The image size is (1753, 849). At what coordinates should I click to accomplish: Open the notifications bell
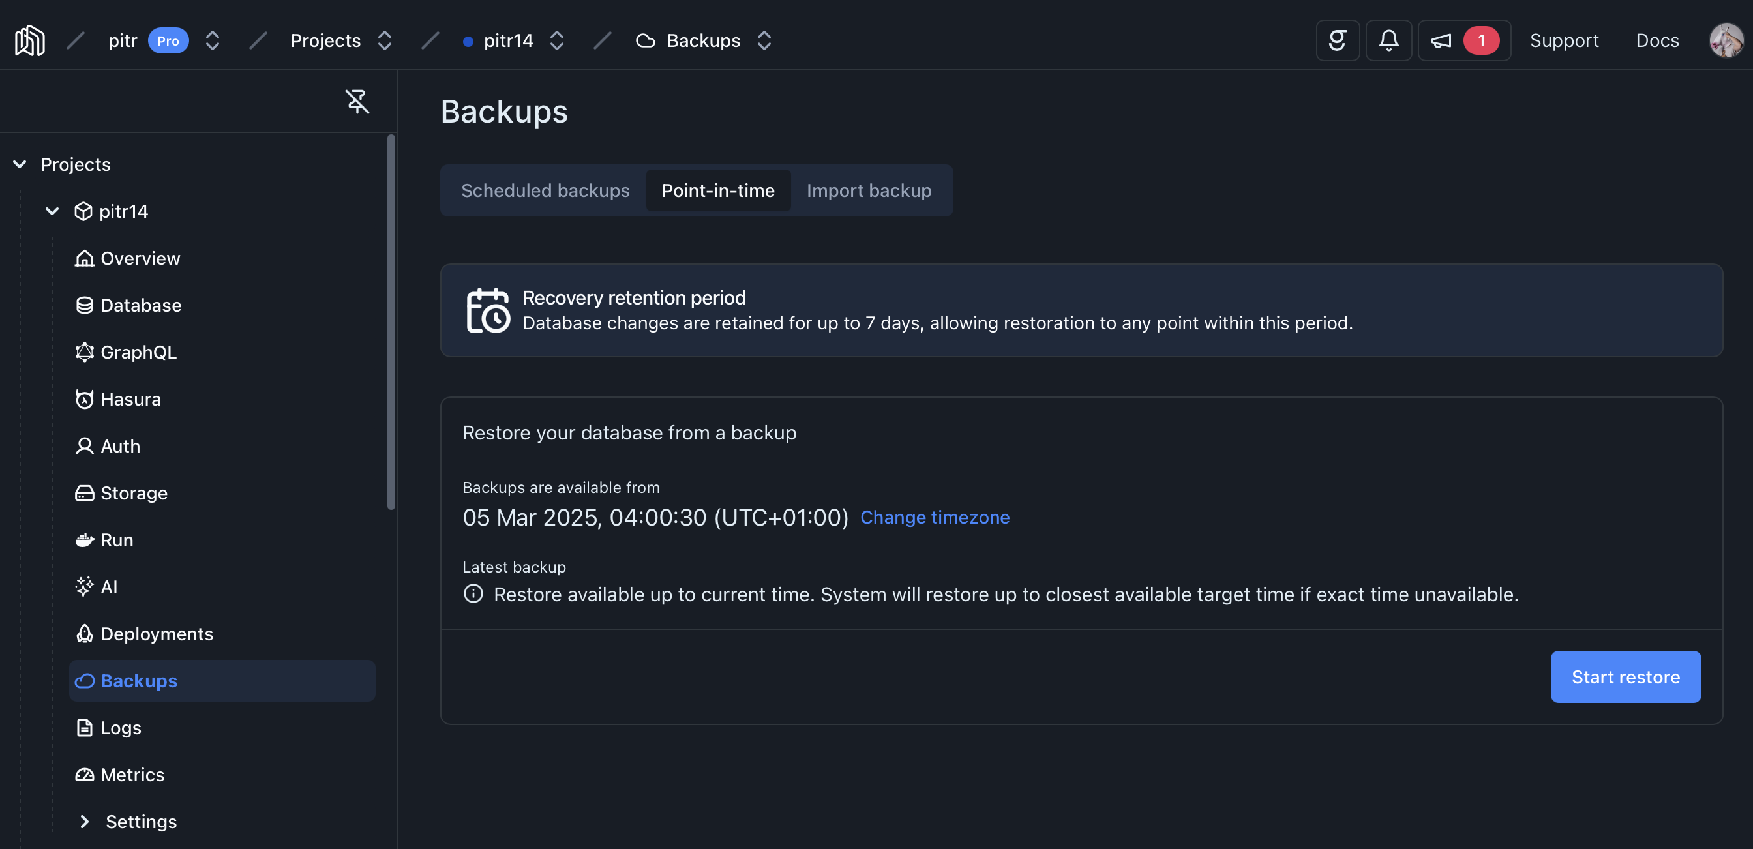click(1388, 41)
